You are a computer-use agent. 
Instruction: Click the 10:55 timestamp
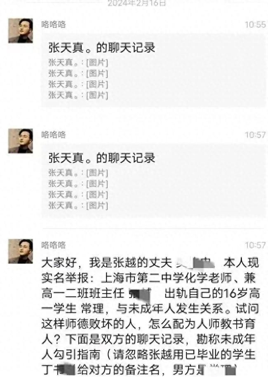point(255,24)
